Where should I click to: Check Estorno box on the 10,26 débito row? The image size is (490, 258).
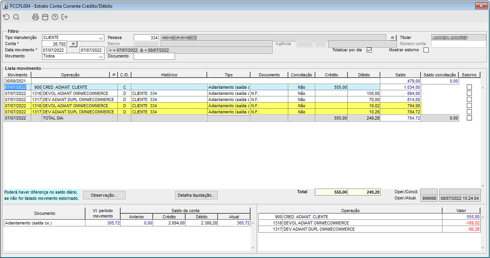pyautogui.click(x=469, y=112)
